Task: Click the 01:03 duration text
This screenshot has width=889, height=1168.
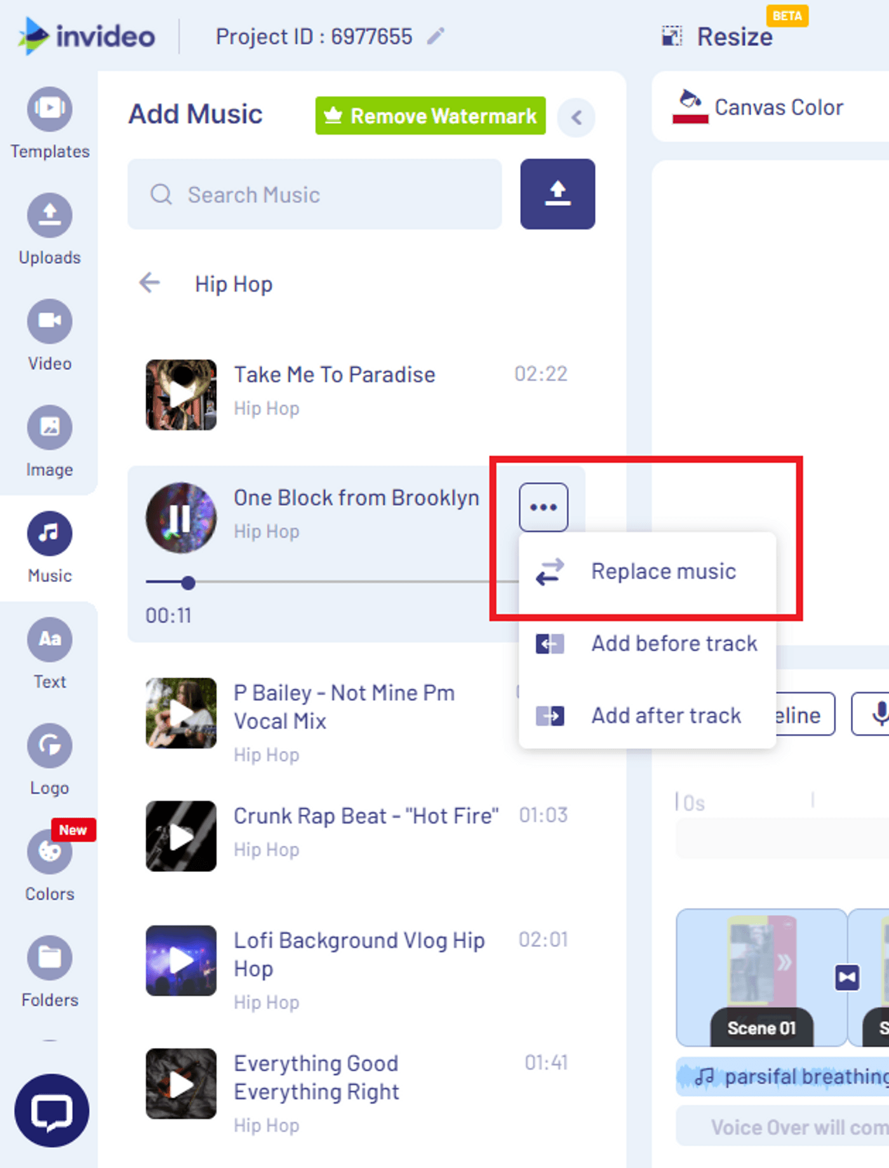Action: click(x=544, y=815)
